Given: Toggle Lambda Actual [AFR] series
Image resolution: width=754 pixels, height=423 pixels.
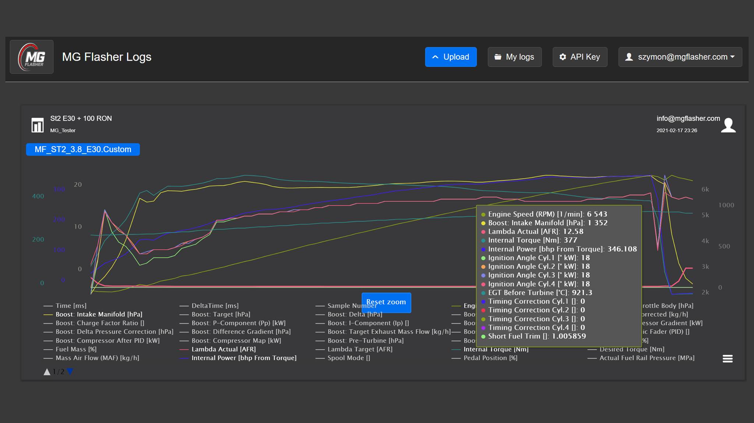Looking at the screenshot, I should click(218, 349).
